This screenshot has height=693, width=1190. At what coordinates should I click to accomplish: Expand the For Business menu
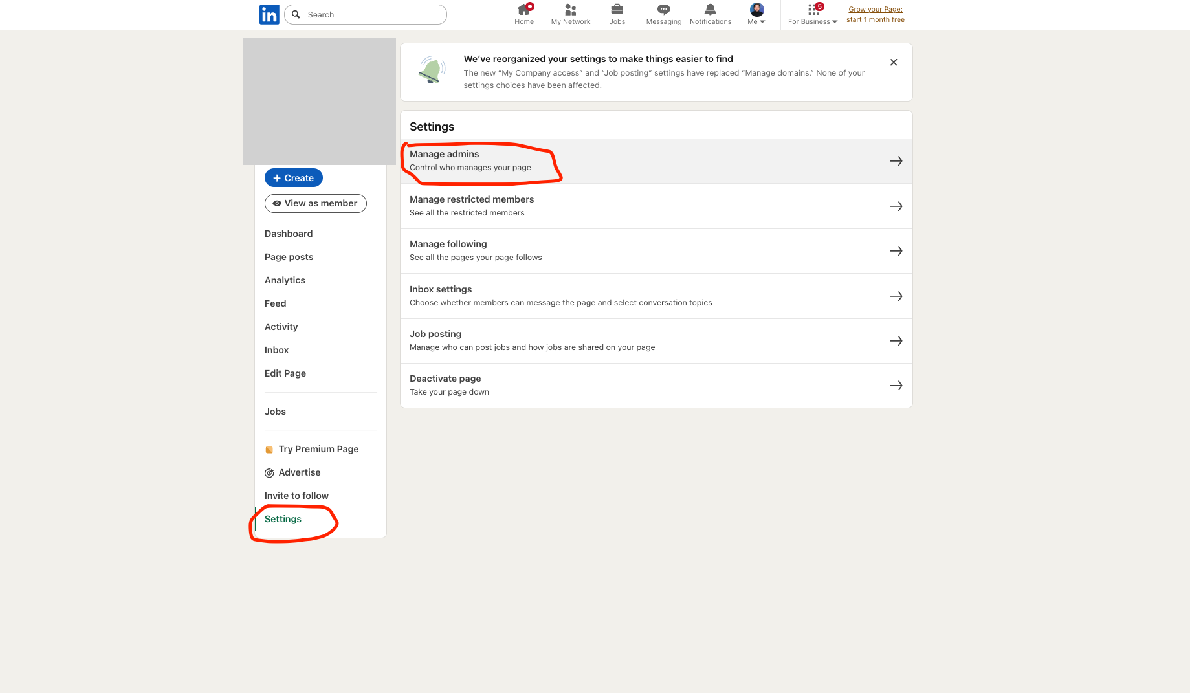[x=813, y=21]
